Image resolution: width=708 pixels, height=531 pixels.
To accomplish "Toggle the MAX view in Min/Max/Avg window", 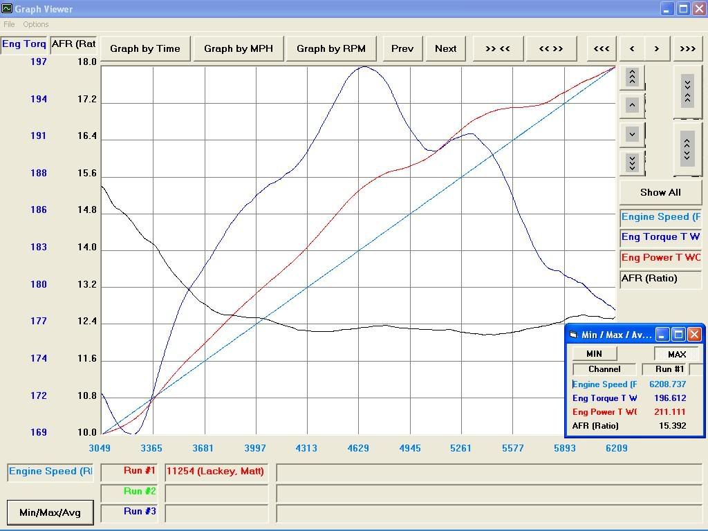I will pyautogui.click(x=676, y=354).
